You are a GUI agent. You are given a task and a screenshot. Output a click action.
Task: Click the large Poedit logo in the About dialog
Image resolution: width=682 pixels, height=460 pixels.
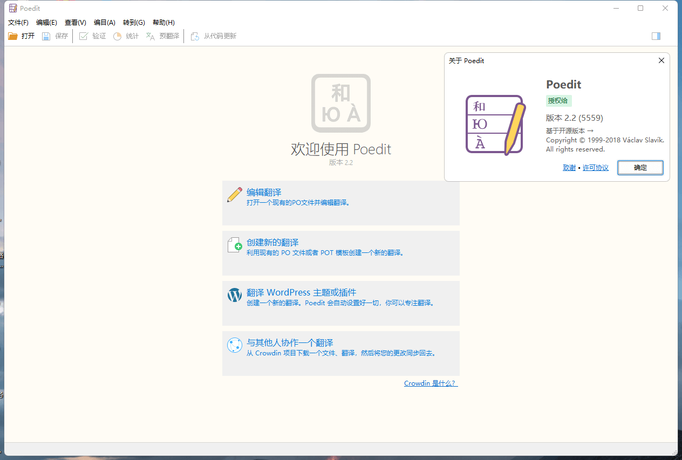coord(495,125)
